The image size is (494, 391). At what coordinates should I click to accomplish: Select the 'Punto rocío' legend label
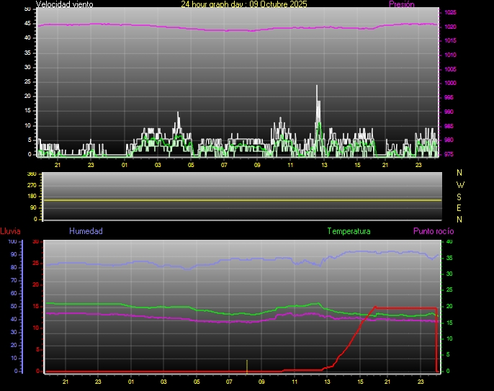tap(434, 231)
